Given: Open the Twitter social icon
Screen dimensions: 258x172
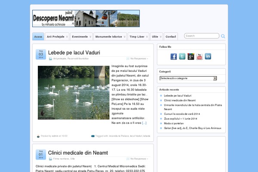Looking at the screenshot, I should tap(182, 56).
